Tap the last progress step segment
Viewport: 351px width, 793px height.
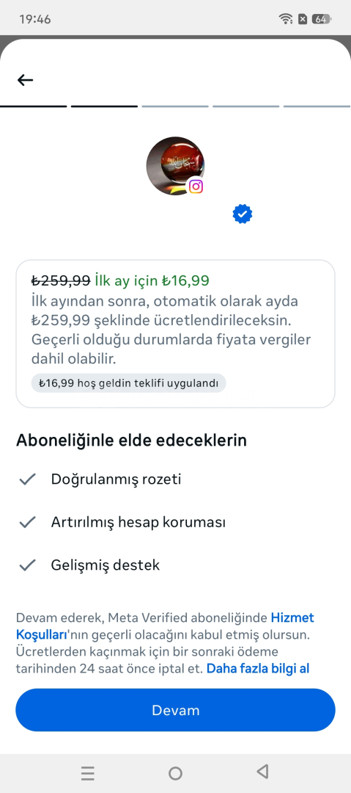pos(317,106)
